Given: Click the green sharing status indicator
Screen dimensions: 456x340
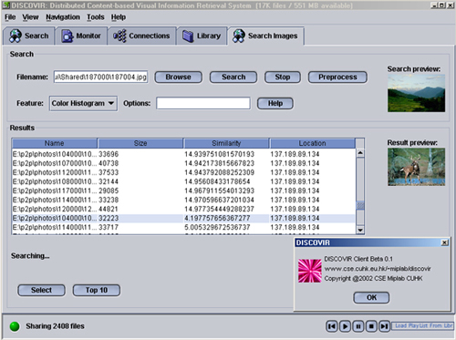Looking at the screenshot, I should pyautogui.click(x=15, y=326).
